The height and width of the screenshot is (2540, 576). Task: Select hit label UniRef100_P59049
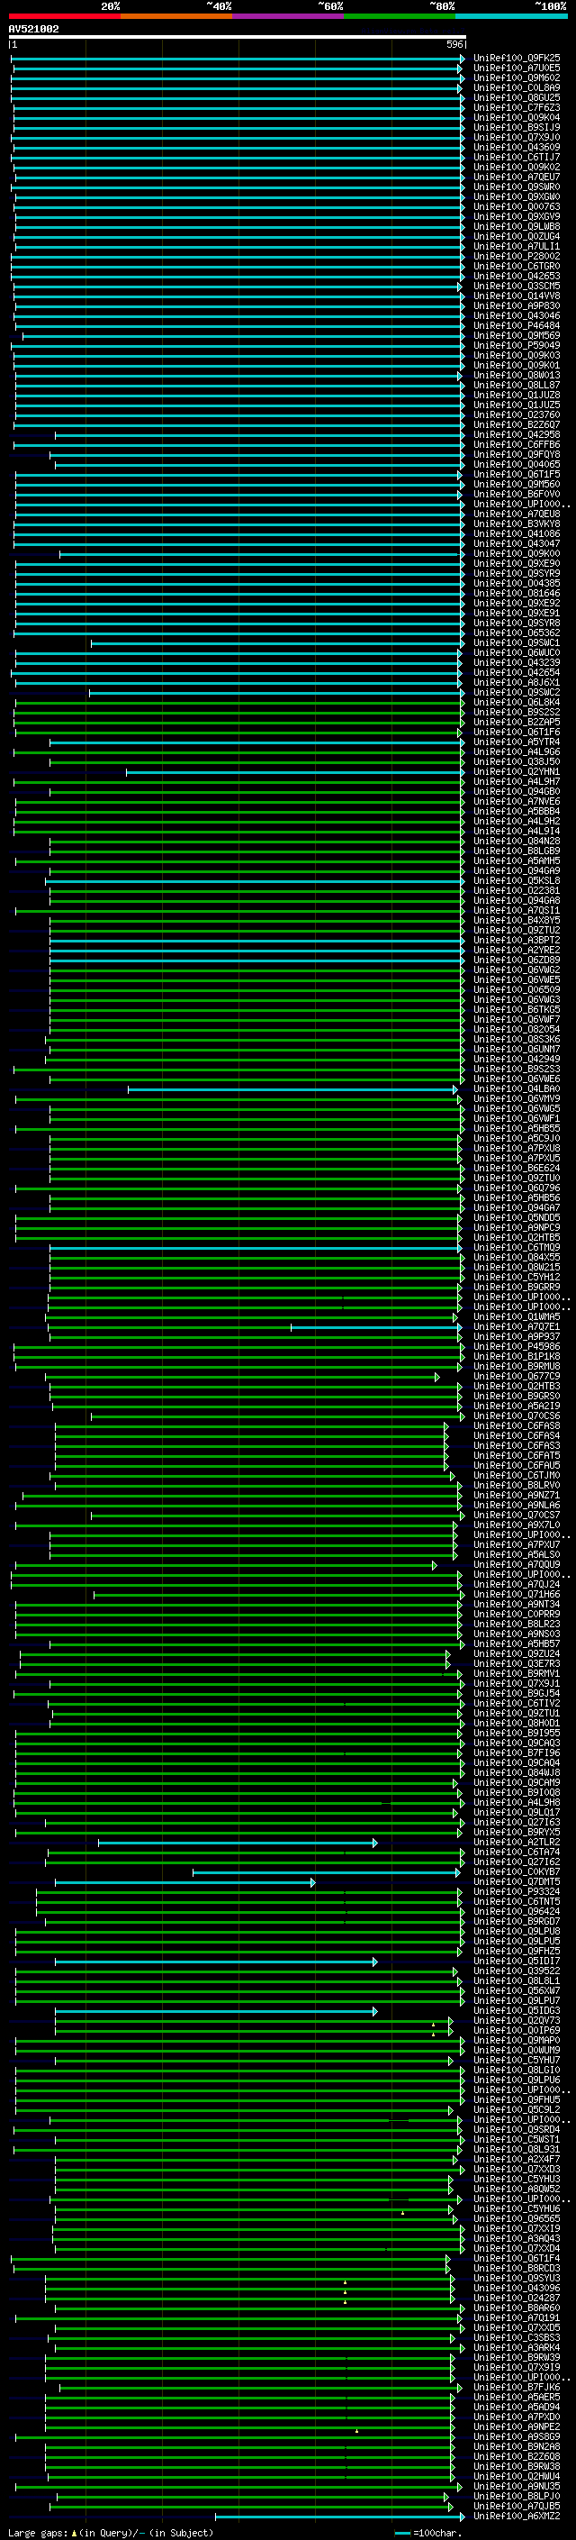pos(516,345)
